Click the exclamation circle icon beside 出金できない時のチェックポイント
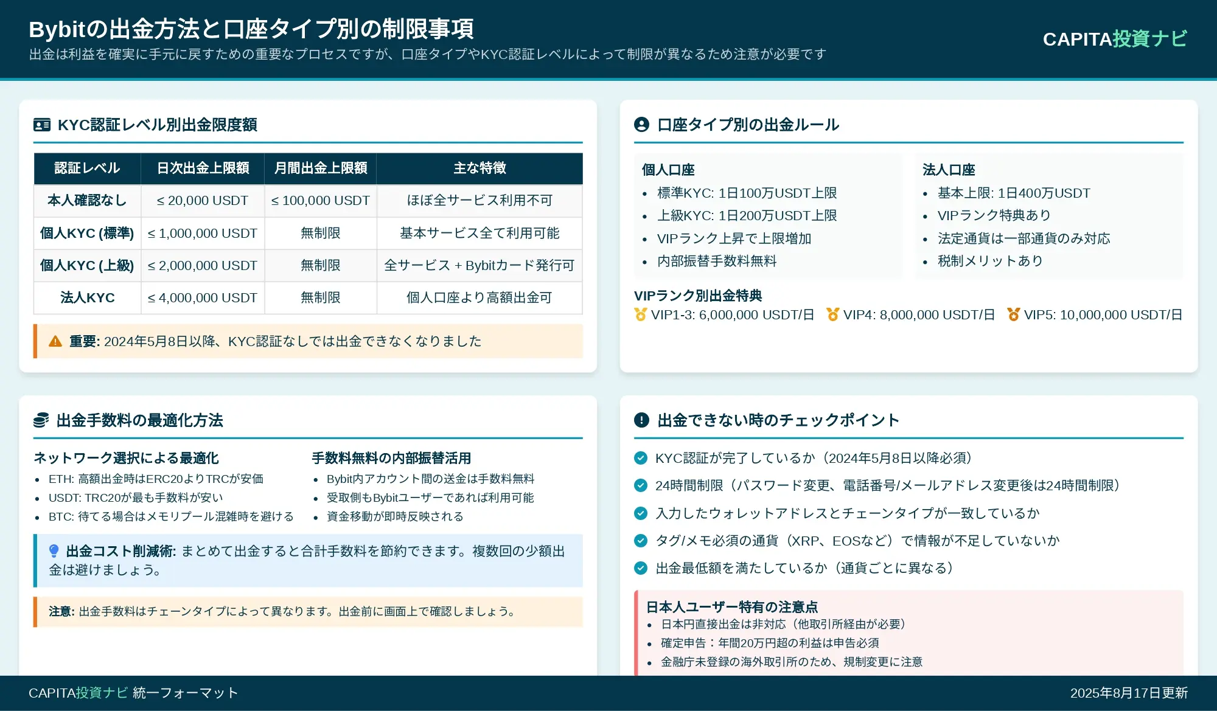Viewport: 1217px width, 711px height. click(x=641, y=420)
